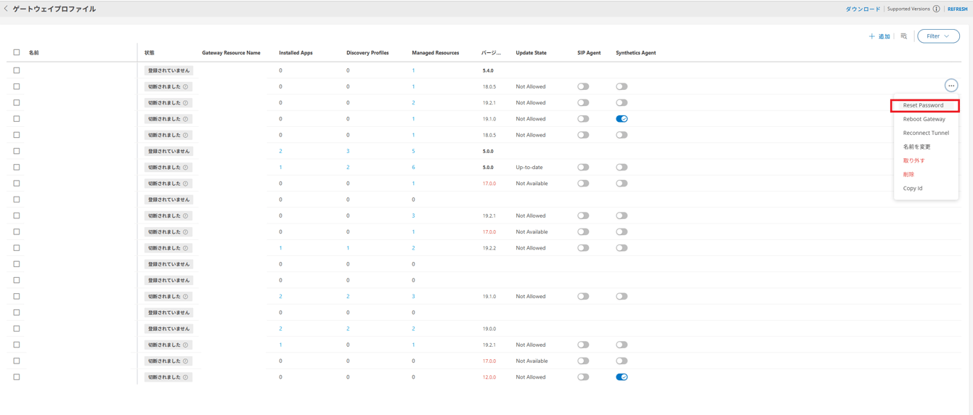
Task: Click the three-dot row actions icon
Action: click(950, 86)
